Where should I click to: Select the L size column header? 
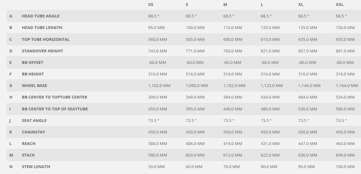pyautogui.click(x=262, y=5)
